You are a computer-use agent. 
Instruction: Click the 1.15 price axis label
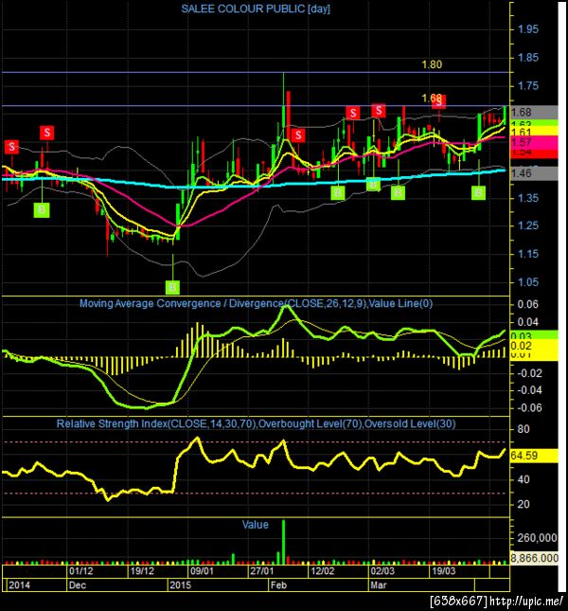pyautogui.click(x=528, y=254)
